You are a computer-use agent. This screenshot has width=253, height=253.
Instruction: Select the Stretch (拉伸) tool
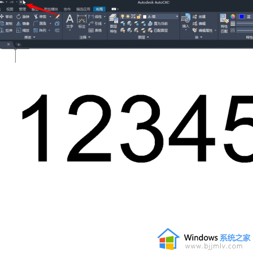coord(7,30)
